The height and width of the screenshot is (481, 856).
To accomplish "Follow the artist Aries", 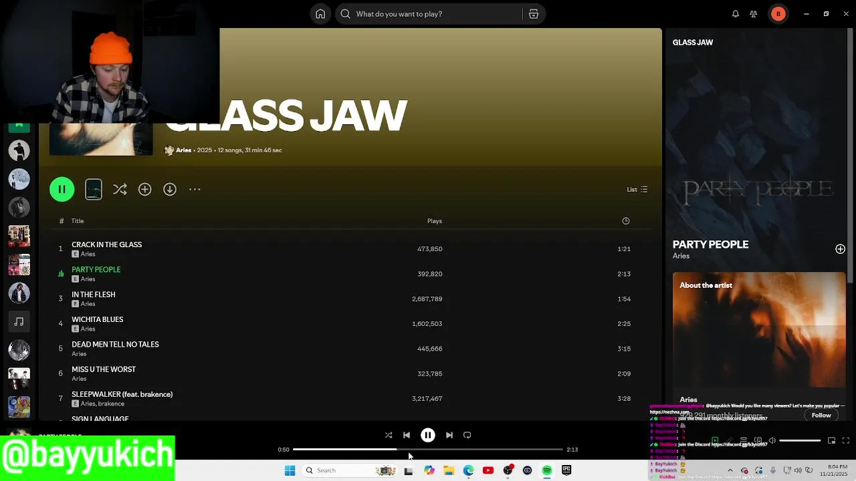I will [821, 416].
